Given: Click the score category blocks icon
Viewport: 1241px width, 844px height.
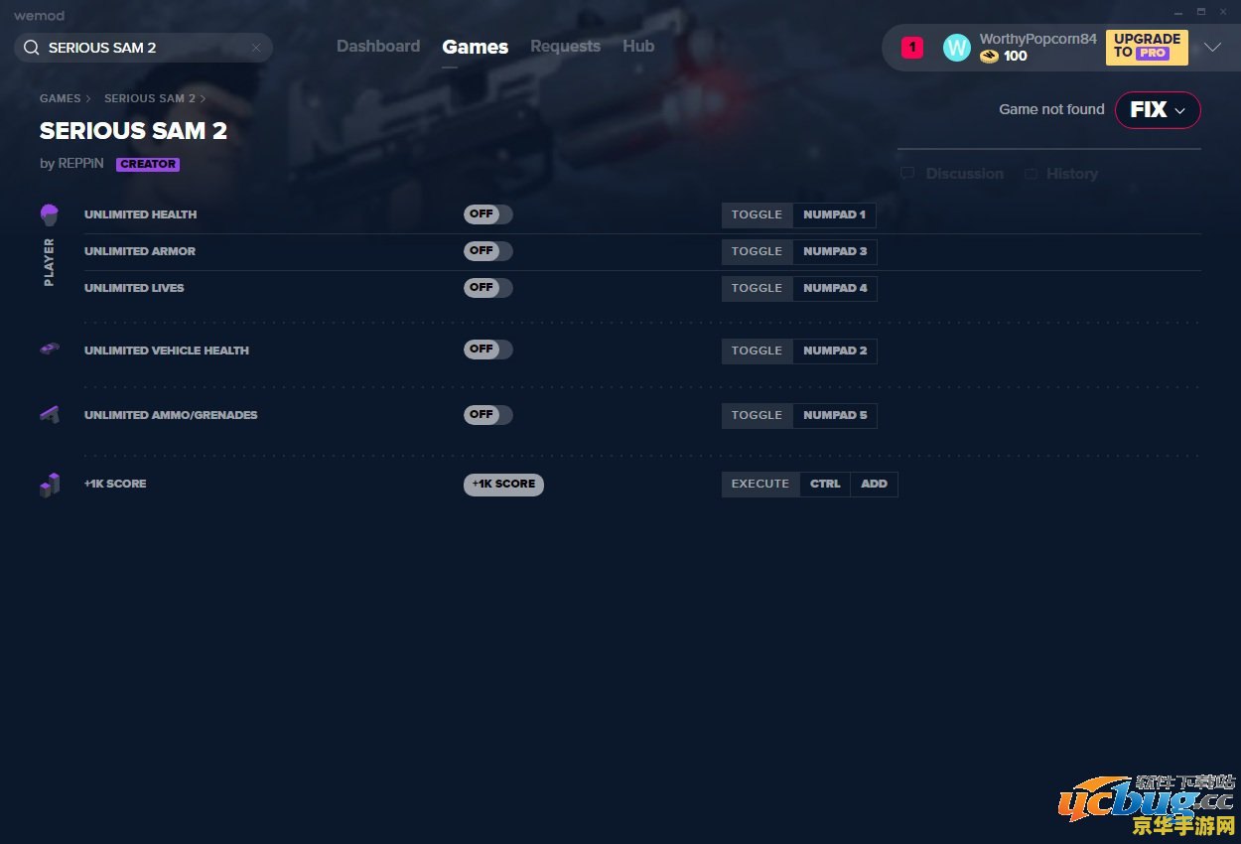Looking at the screenshot, I should click(50, 485).
